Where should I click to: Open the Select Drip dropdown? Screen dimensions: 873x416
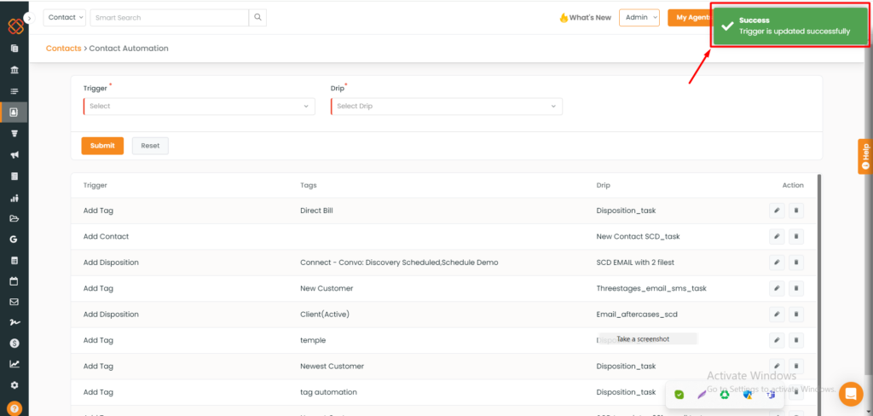pos(447,107)
